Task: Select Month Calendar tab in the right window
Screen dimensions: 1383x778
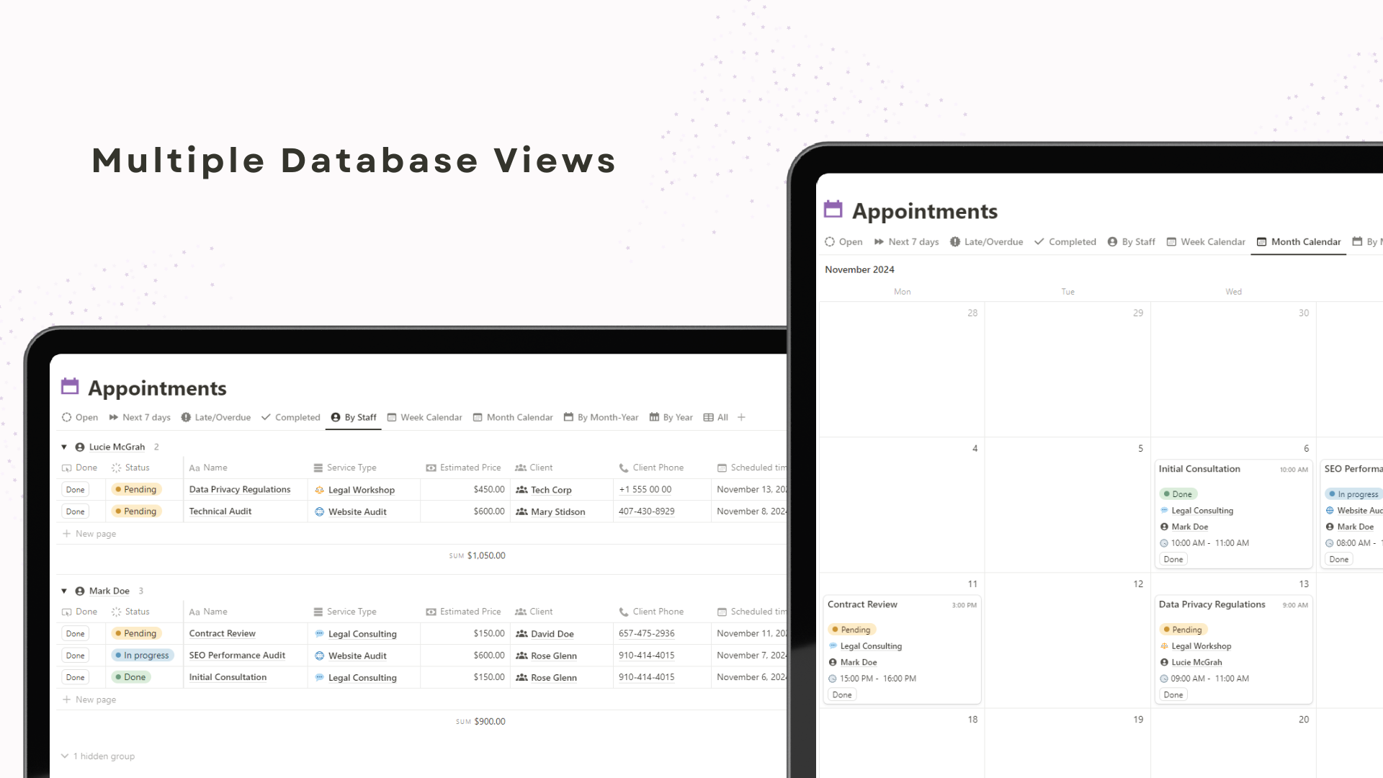Action: (x=1299, y=242)
